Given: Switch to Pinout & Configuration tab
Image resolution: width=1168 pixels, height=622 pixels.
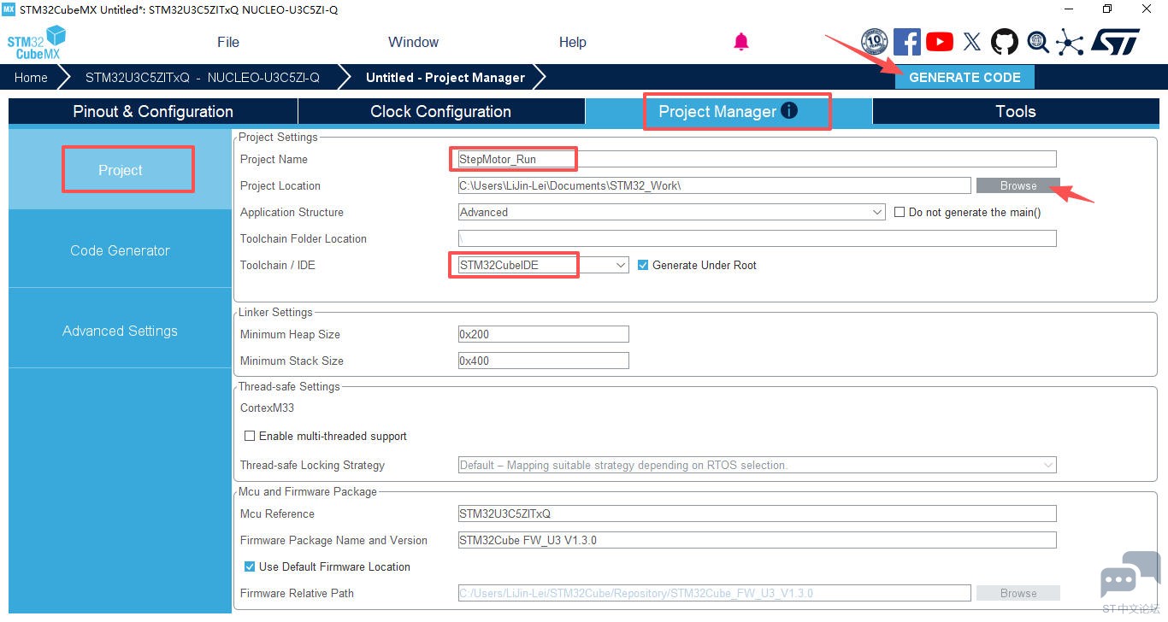Looking at the screenshot, I should (153, 111).
